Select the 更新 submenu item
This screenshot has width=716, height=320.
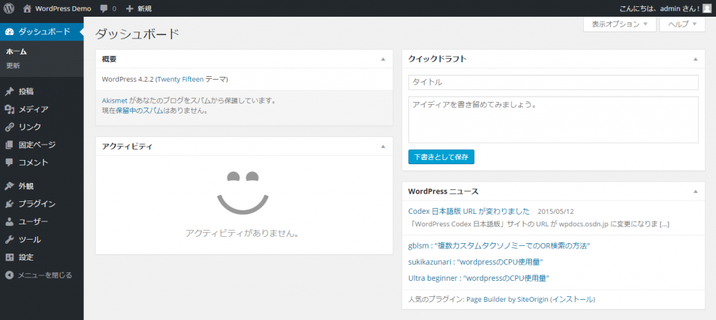[13, 65]
